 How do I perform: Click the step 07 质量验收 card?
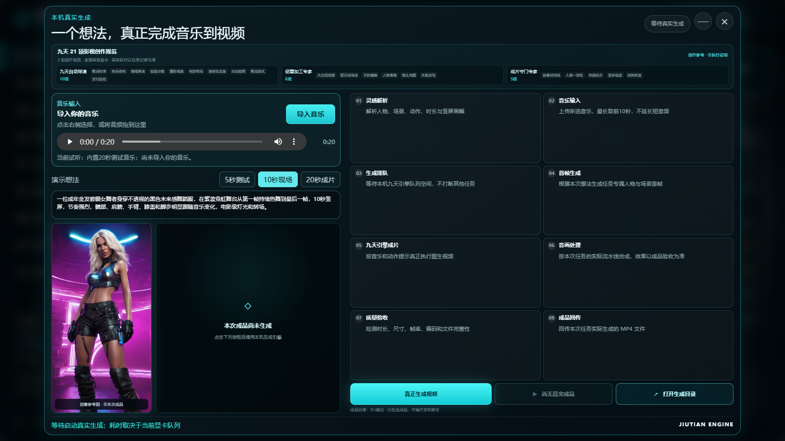[445, 345]
